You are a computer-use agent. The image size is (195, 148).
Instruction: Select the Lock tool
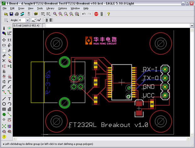pyautogui.click(x=4, y=71)
